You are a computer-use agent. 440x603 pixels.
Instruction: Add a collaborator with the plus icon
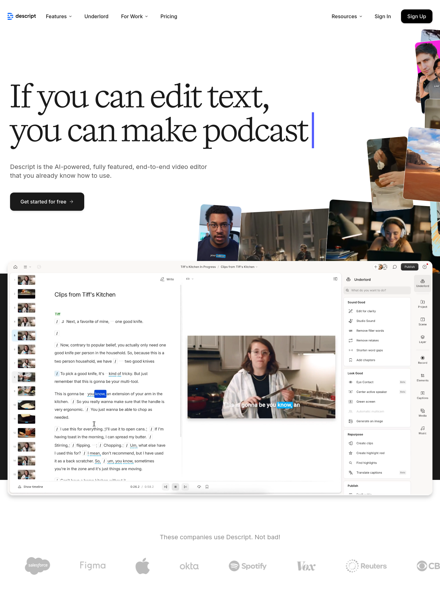[x=376, y=267]
